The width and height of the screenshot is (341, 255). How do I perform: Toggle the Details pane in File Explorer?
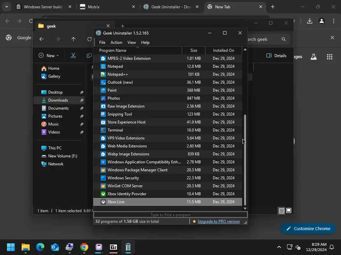tap(276, 56)
